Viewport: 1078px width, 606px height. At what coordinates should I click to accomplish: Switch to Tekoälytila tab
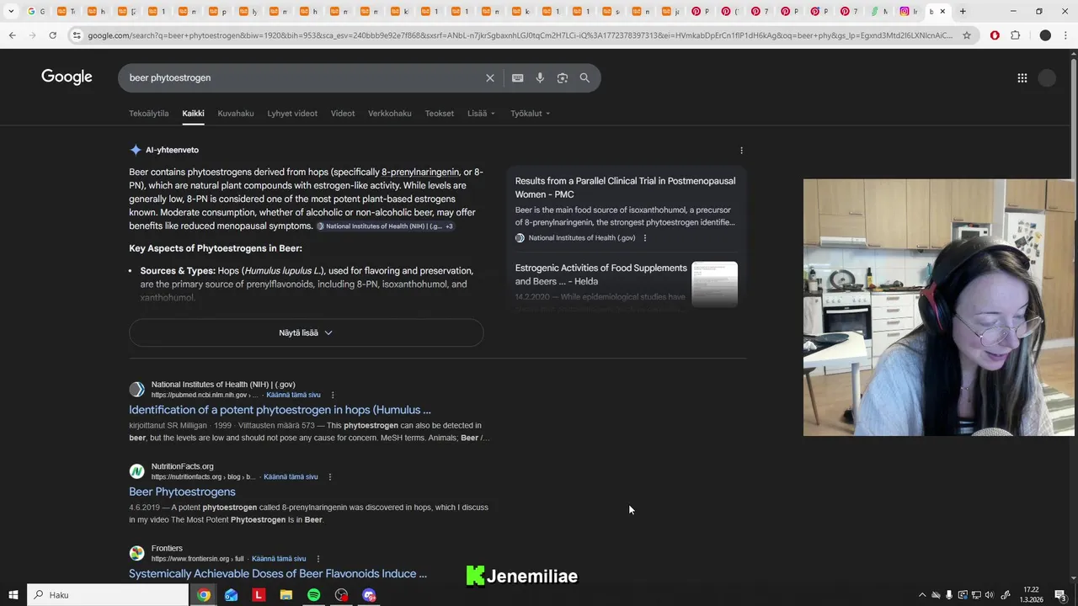(148, 114)
